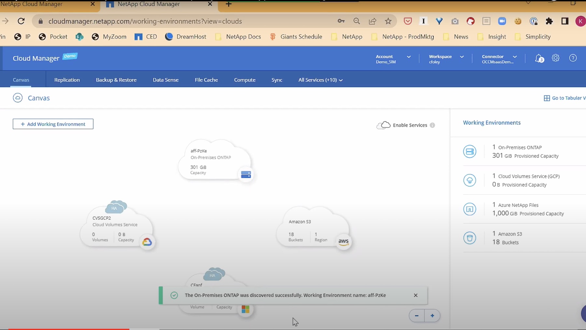The image size is (586, 330).
Task: Open the new browser tab button
Action: point(229,4)
